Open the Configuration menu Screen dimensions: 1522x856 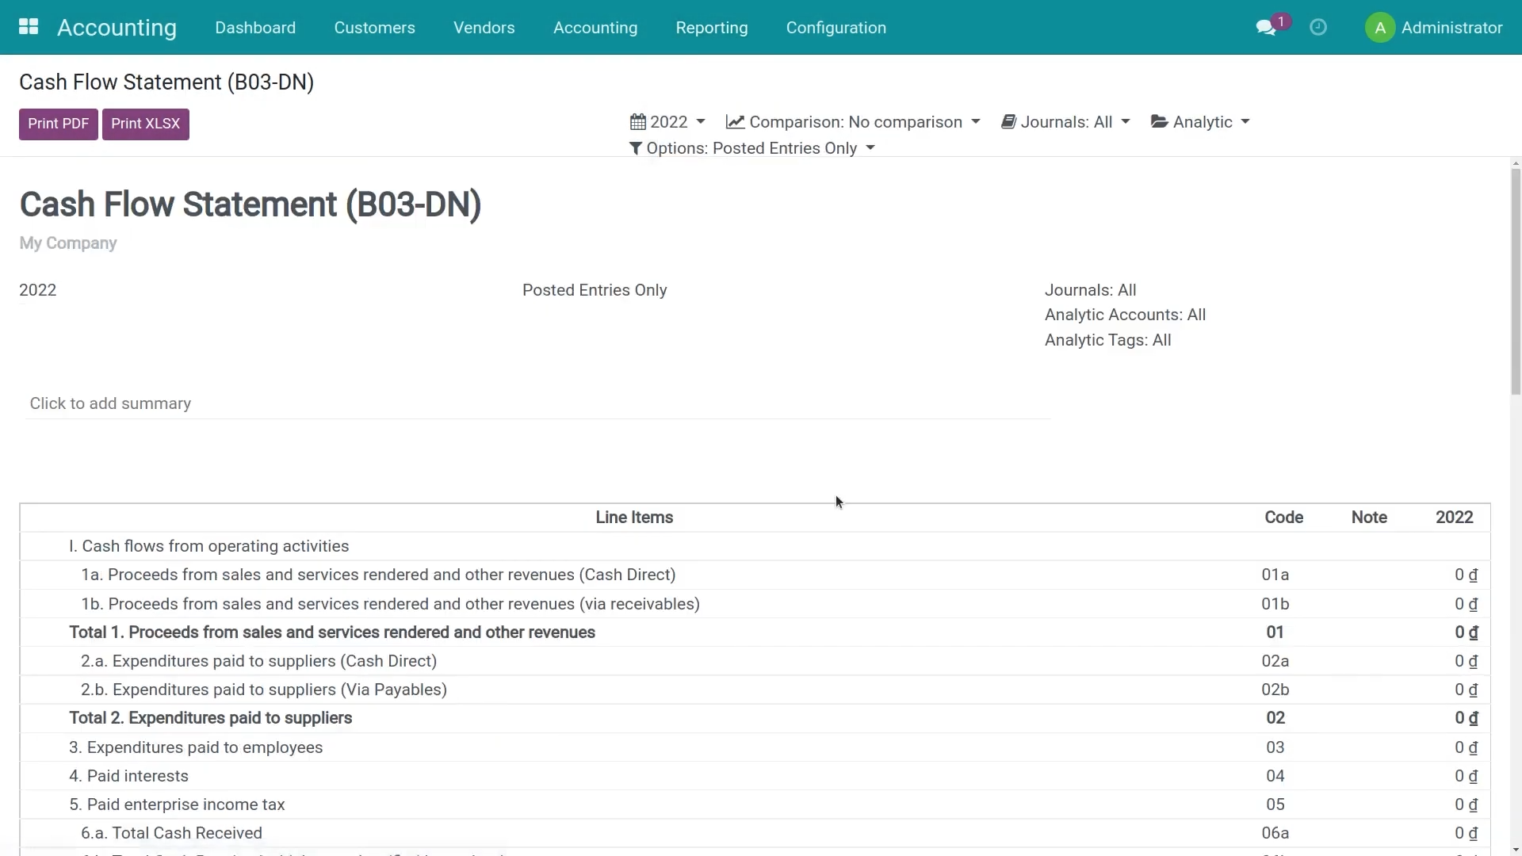tap(836, 28)
